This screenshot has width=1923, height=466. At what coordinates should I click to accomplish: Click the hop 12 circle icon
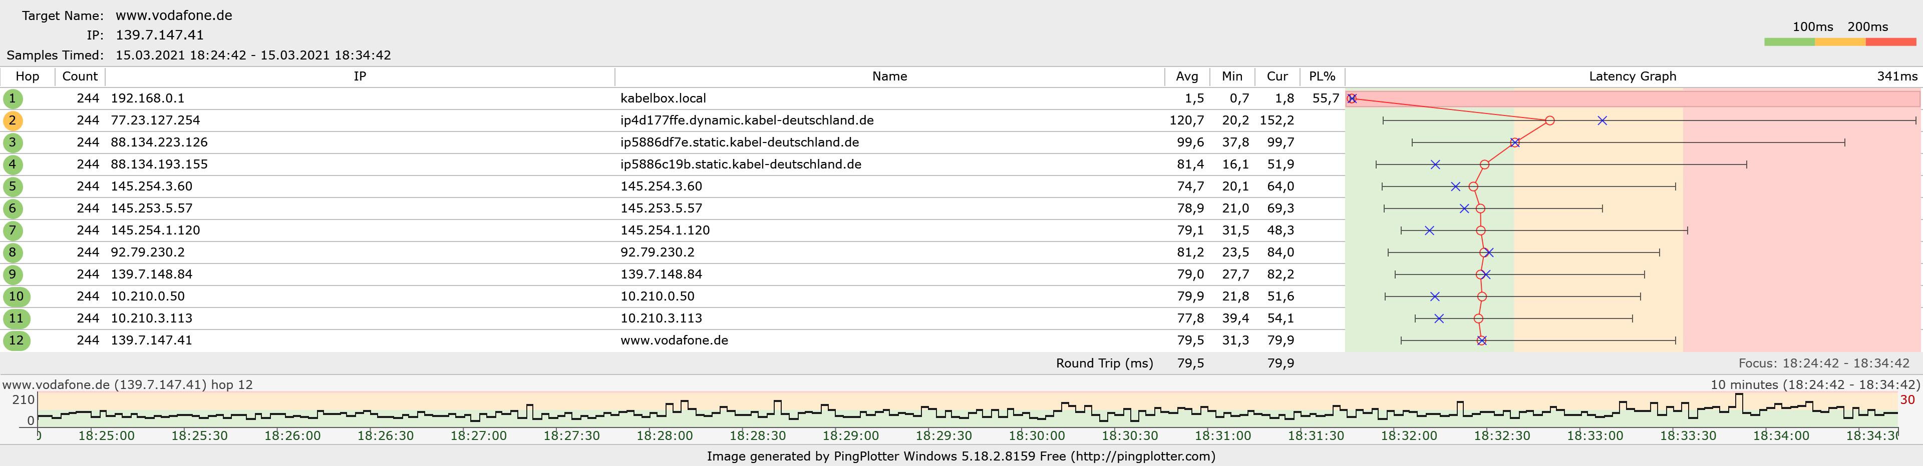(16, 340)
